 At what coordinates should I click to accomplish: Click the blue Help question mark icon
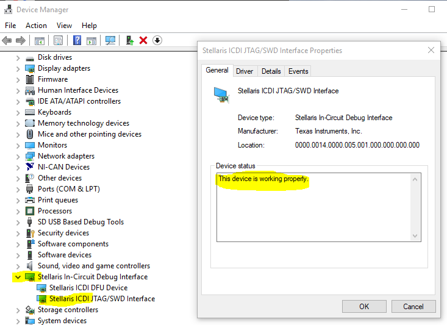point(77,40)
